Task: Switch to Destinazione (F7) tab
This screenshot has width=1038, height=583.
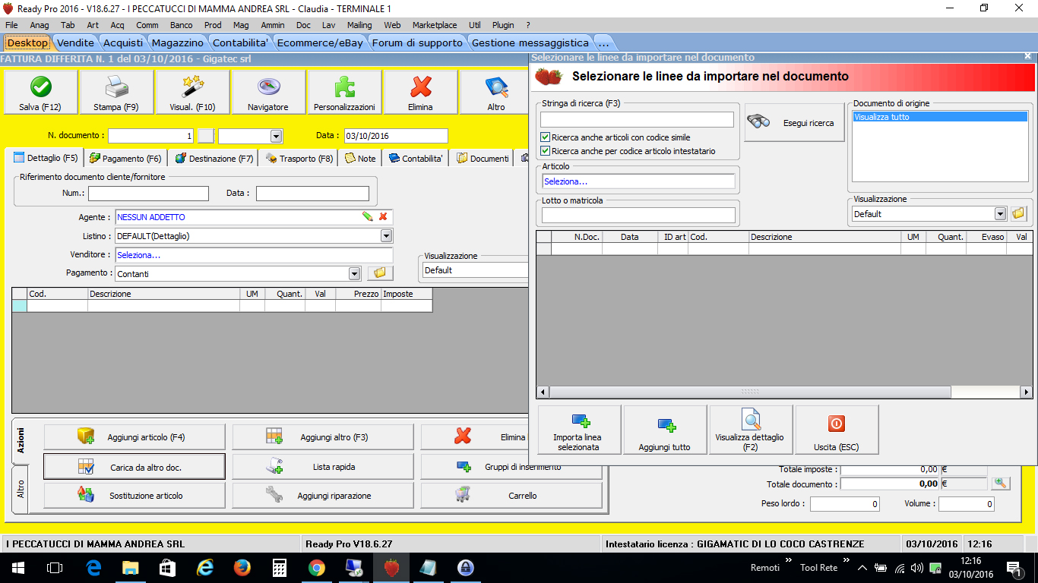Action: pyautogui.click(x=214, y=159)
